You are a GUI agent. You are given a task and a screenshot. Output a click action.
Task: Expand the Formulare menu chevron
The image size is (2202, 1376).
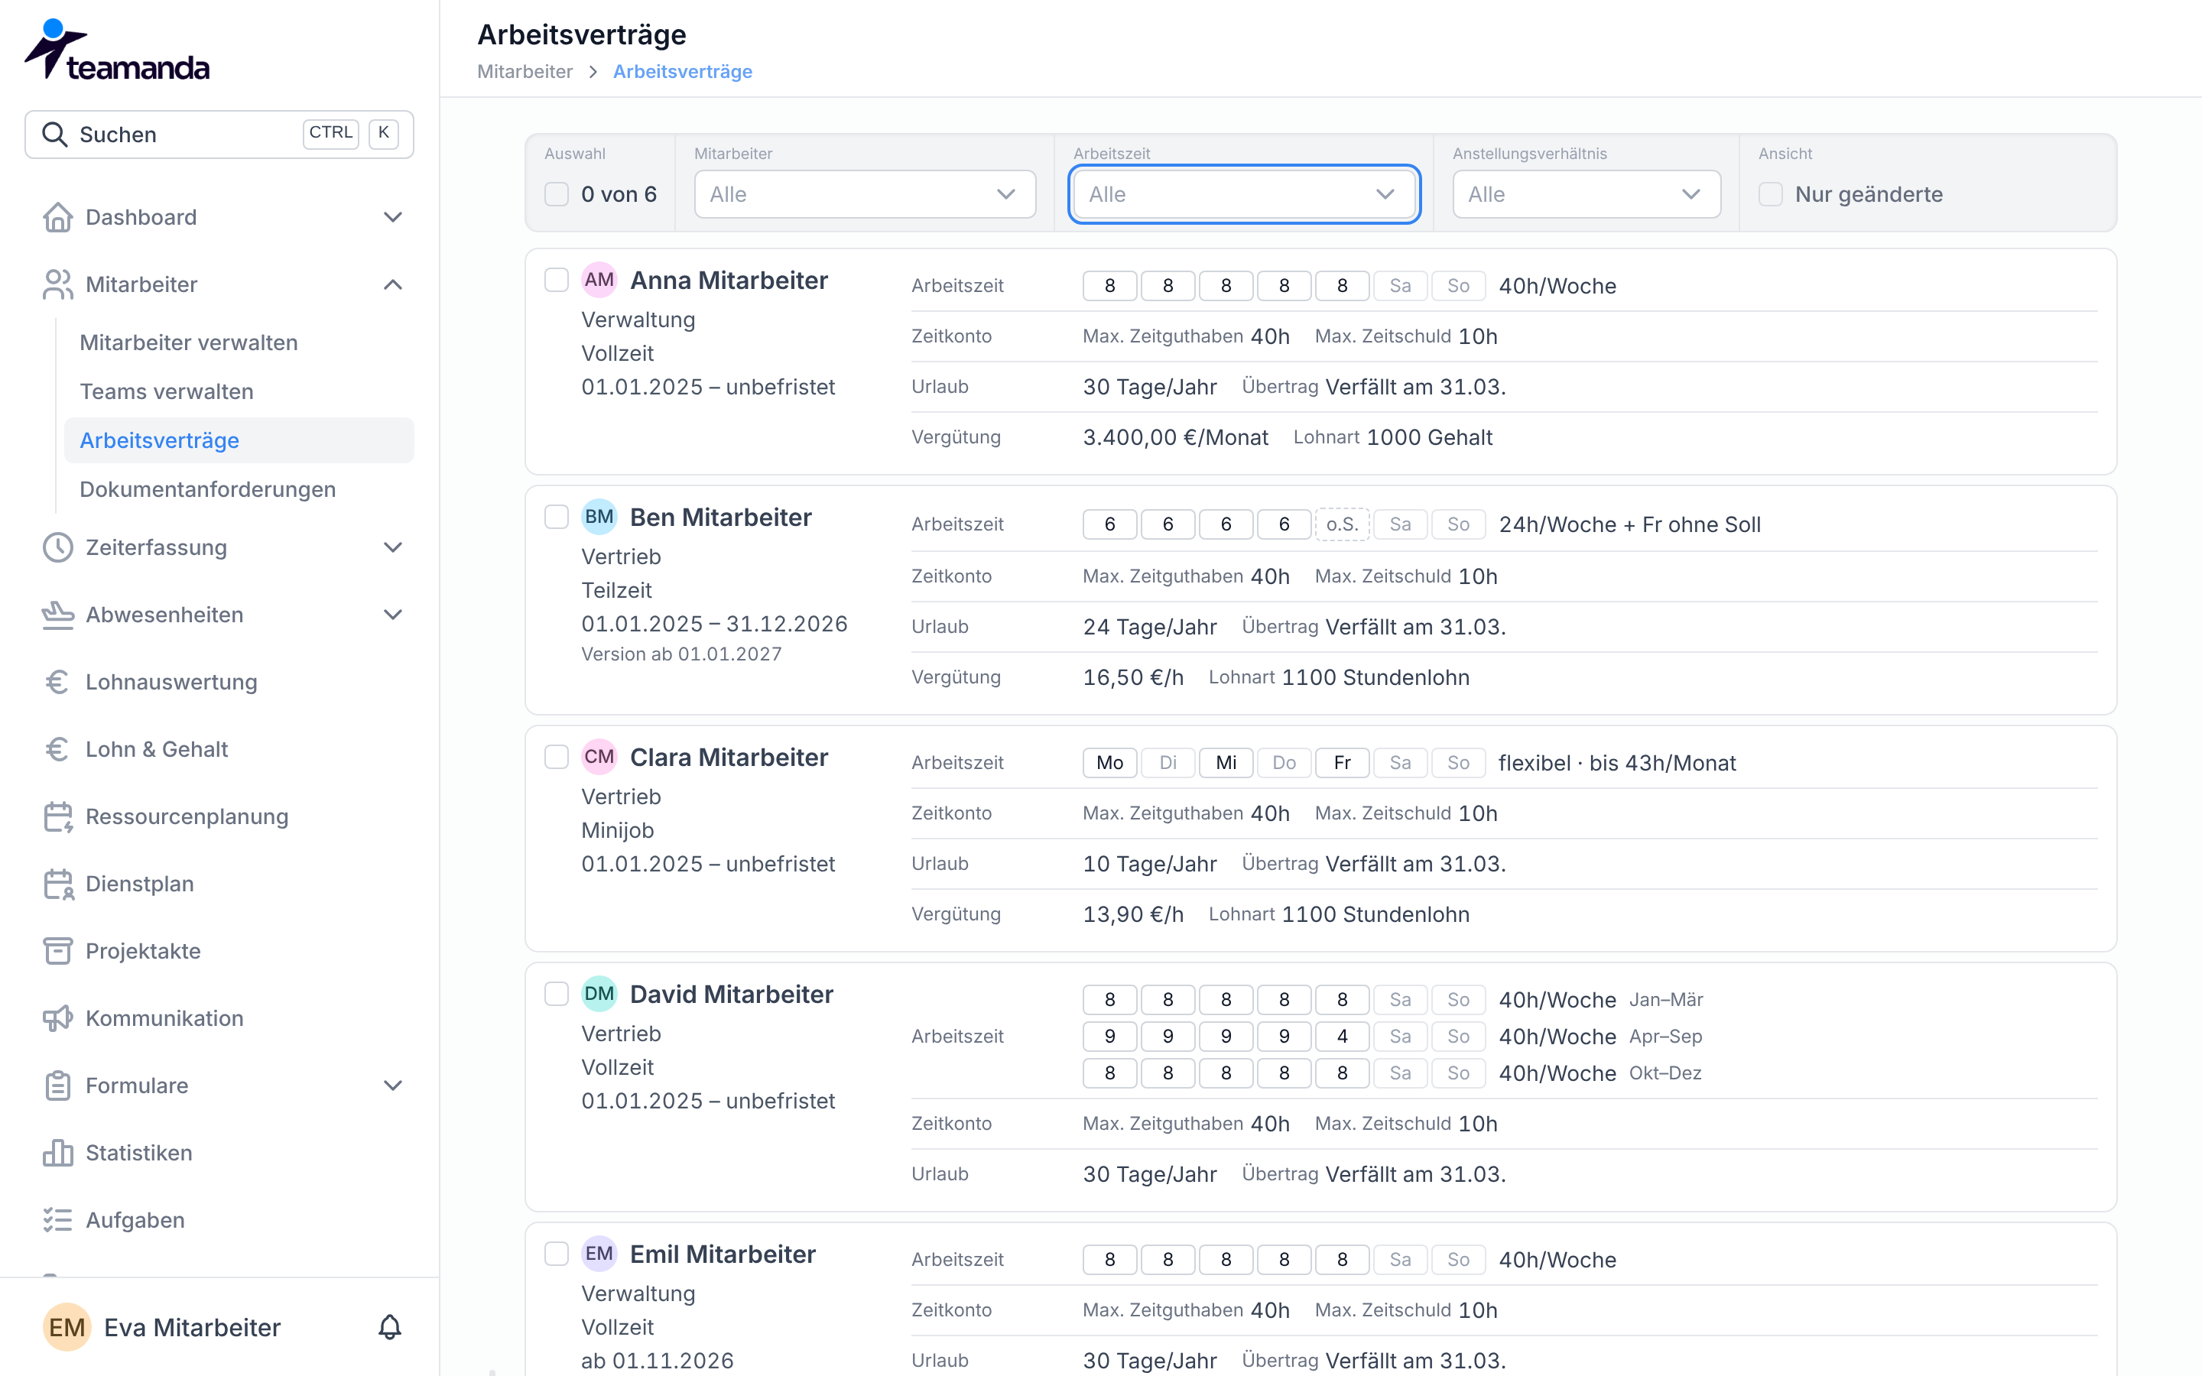tap(393, 1086)
